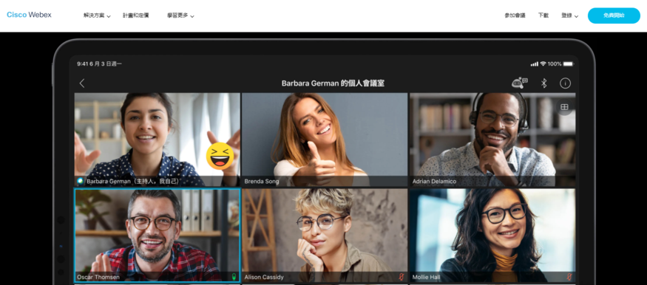Select Brenda Song's video tile

tap(325, 140)
